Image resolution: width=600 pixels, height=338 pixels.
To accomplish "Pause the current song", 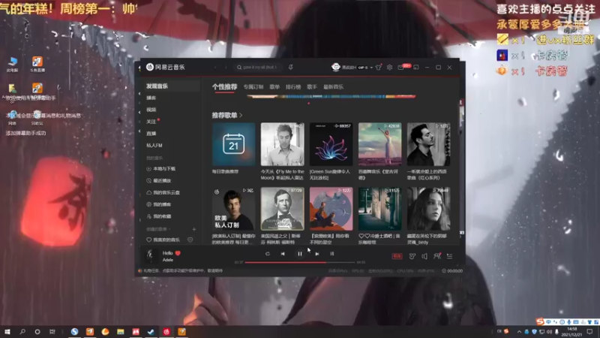I will pos(300,254).
